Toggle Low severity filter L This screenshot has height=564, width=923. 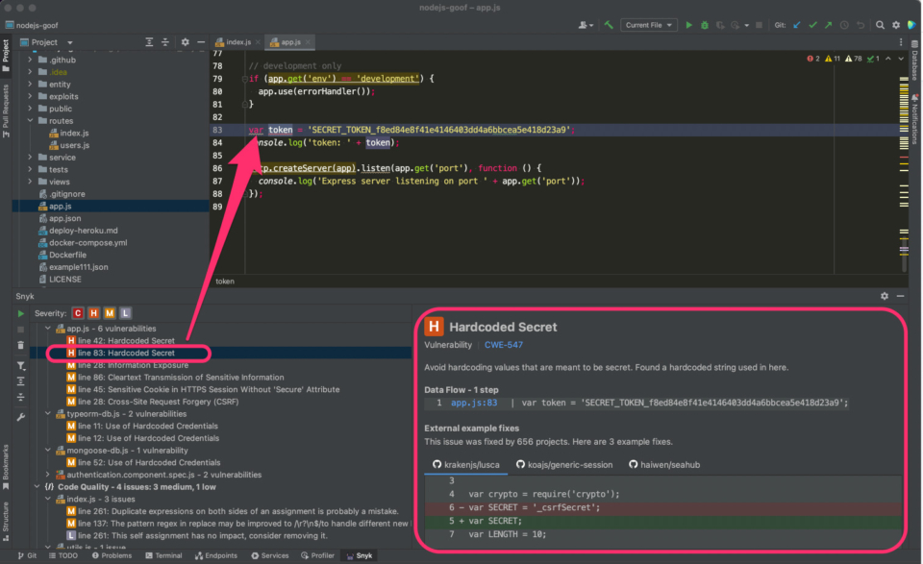point(125,313)
